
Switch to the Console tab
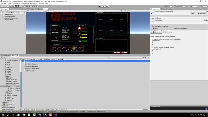(x=164, y=9)
